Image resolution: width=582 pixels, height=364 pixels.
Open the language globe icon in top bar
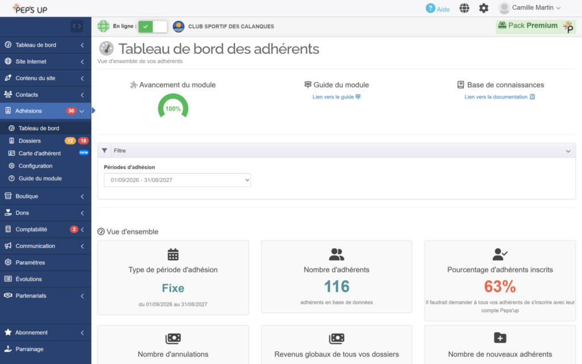point(464,8)
